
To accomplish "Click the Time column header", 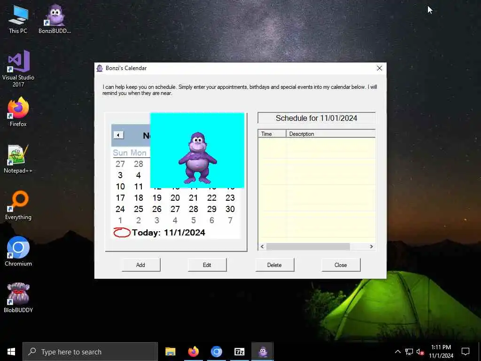I will click(272, 134).
